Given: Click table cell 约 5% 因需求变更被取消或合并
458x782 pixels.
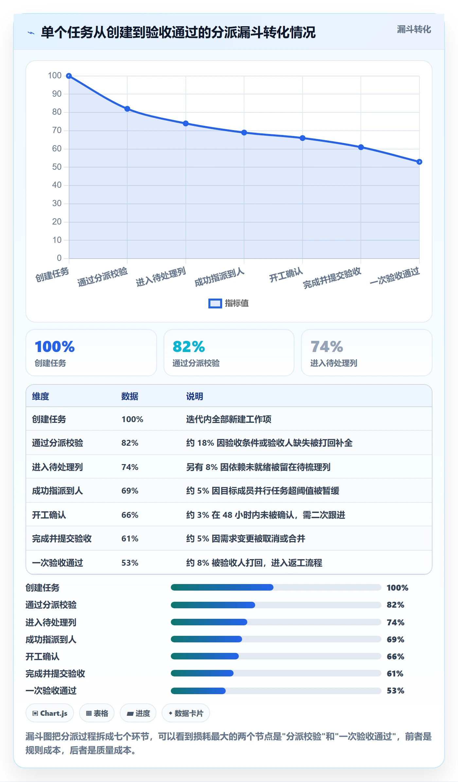Looking at the screenshot, I should pos(246,538).
